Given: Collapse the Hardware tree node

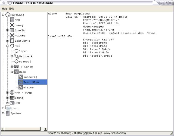Looking at the screenshot, I should (x=3, y=15).
